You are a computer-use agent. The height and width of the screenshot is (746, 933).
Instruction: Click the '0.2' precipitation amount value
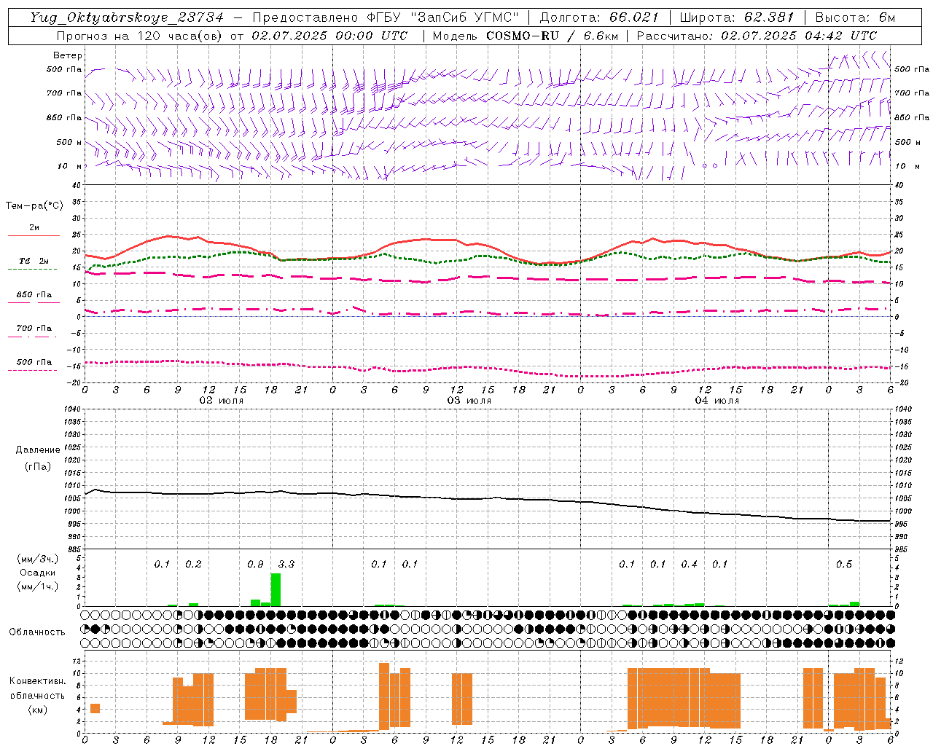(x=193, y=564)
